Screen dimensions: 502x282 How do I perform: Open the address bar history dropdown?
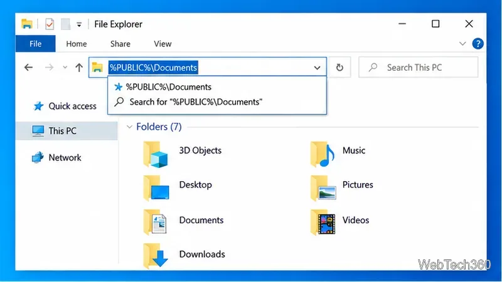click(317, 68)
